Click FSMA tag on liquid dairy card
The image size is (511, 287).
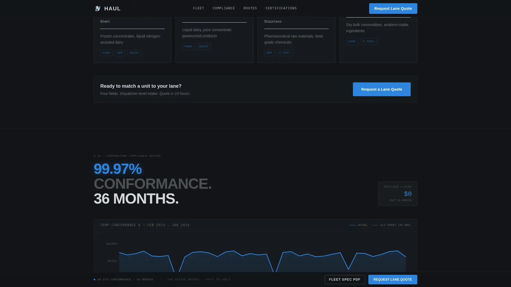click(188, 47)
